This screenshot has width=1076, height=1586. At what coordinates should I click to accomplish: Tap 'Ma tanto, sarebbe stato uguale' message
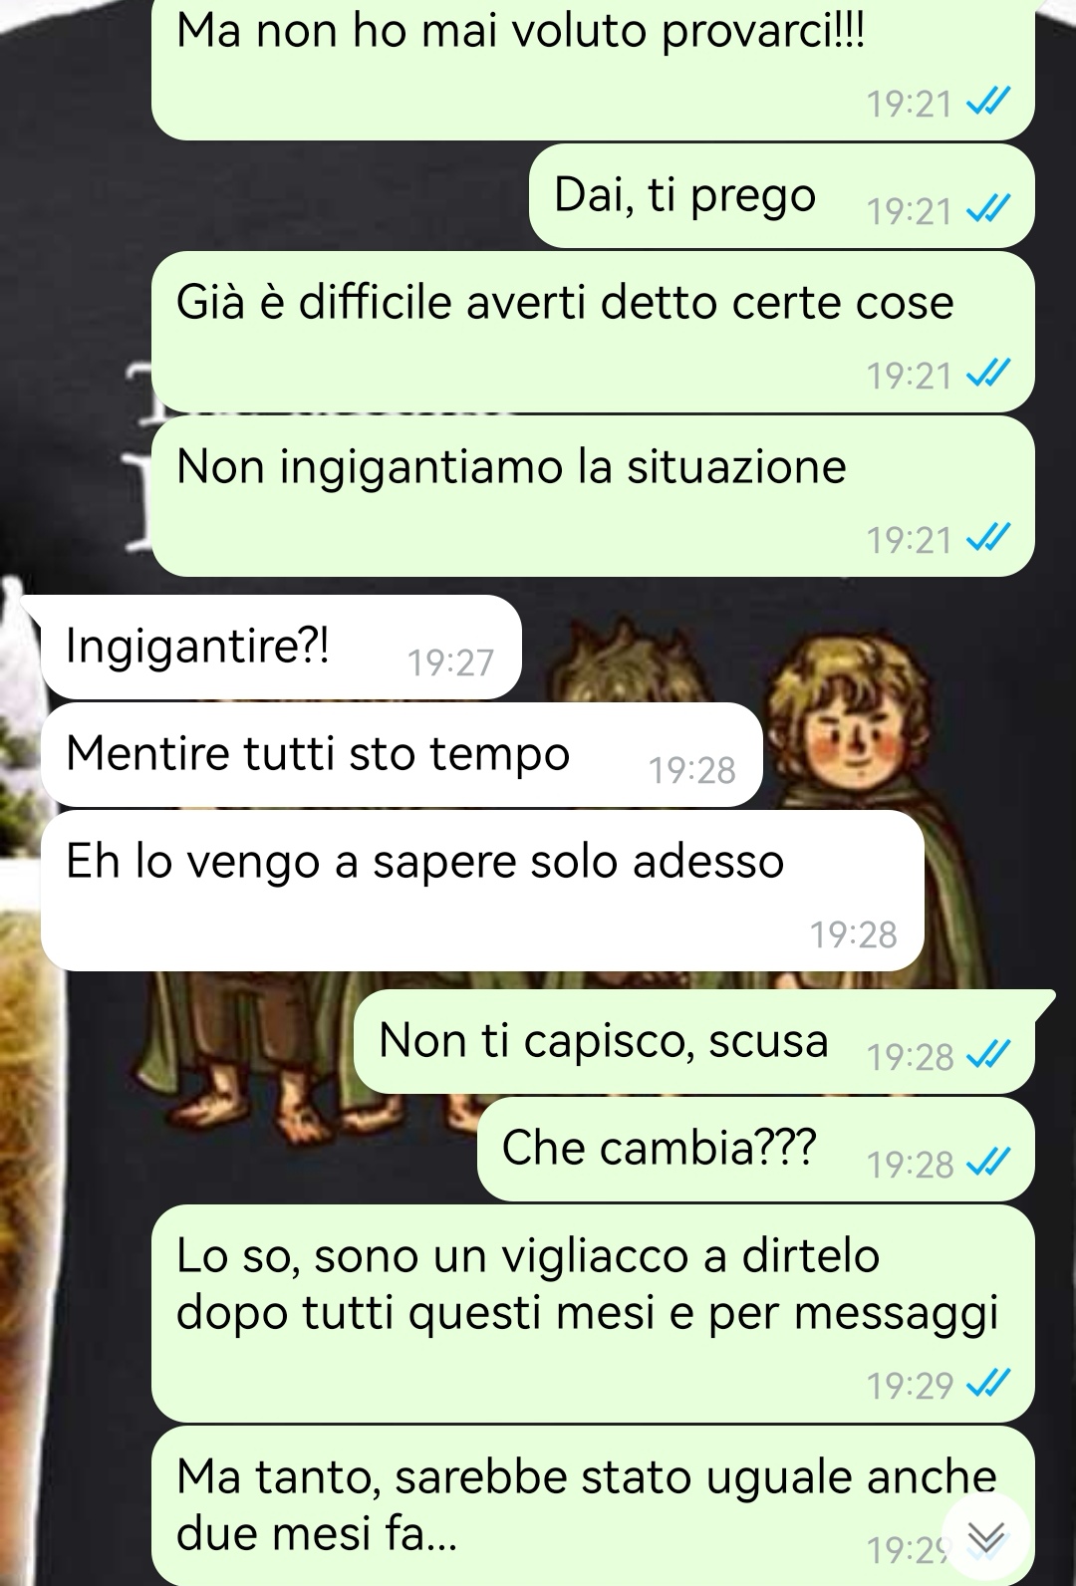[x=593, y=1504]
